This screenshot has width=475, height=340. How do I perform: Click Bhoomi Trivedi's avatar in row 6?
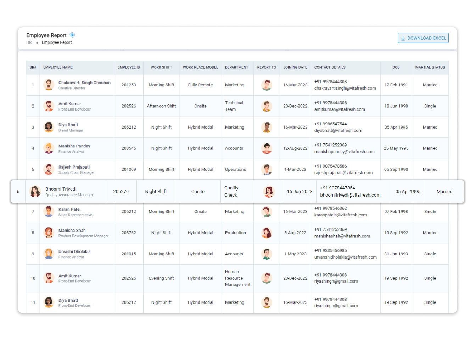click(35, 191)
